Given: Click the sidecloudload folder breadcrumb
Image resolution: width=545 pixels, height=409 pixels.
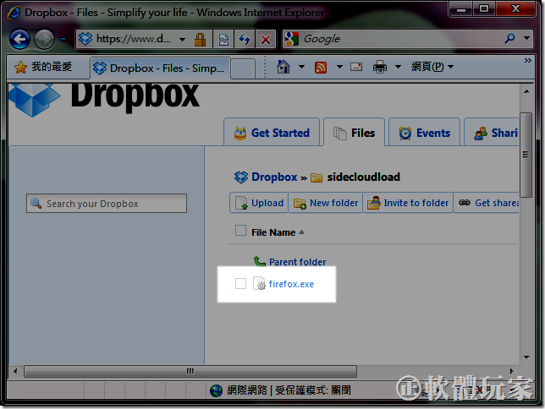Looking at the screenshot, I should (x=363, y=177).
